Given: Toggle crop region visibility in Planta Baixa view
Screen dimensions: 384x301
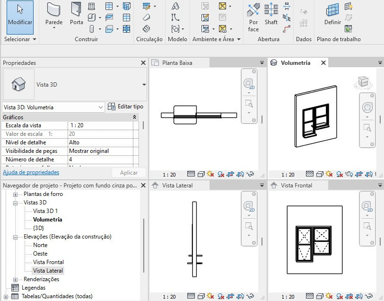Looking at the screenshot, I should (x=241, y=174).
